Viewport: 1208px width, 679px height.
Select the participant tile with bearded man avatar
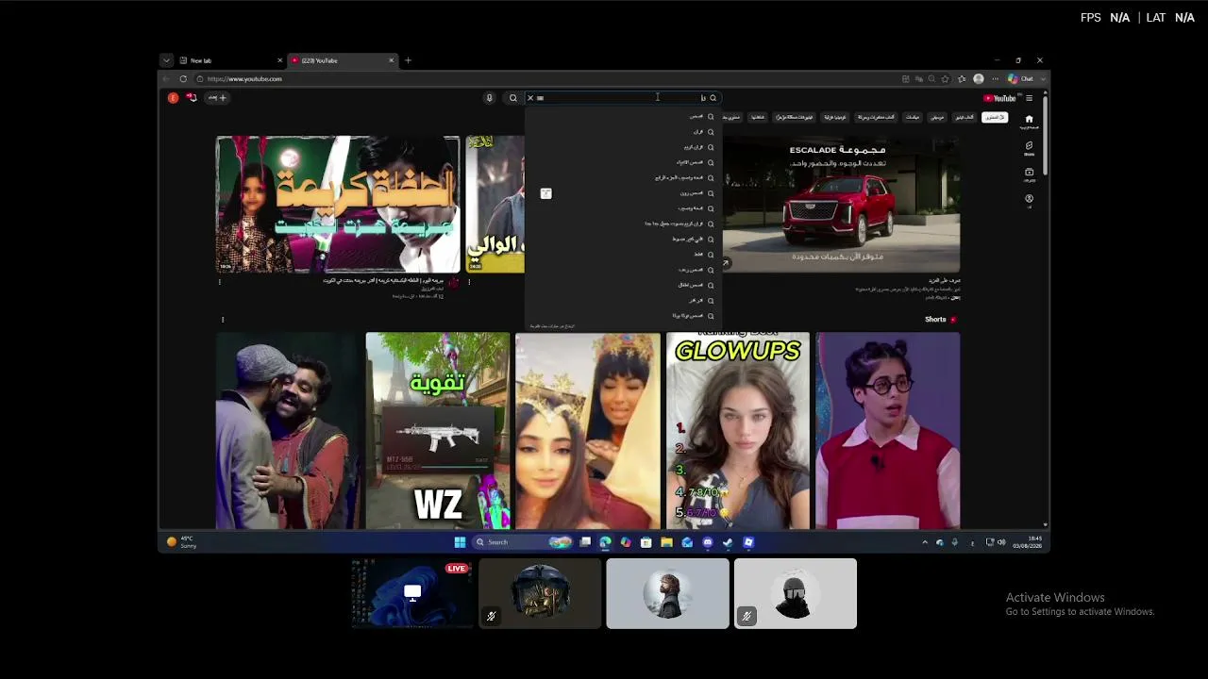click(x=668, y=593)
